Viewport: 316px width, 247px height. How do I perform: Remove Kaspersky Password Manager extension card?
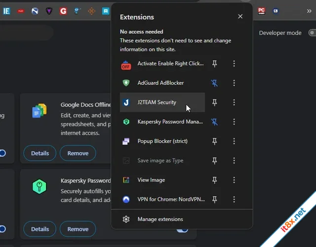tap(78, 229)
